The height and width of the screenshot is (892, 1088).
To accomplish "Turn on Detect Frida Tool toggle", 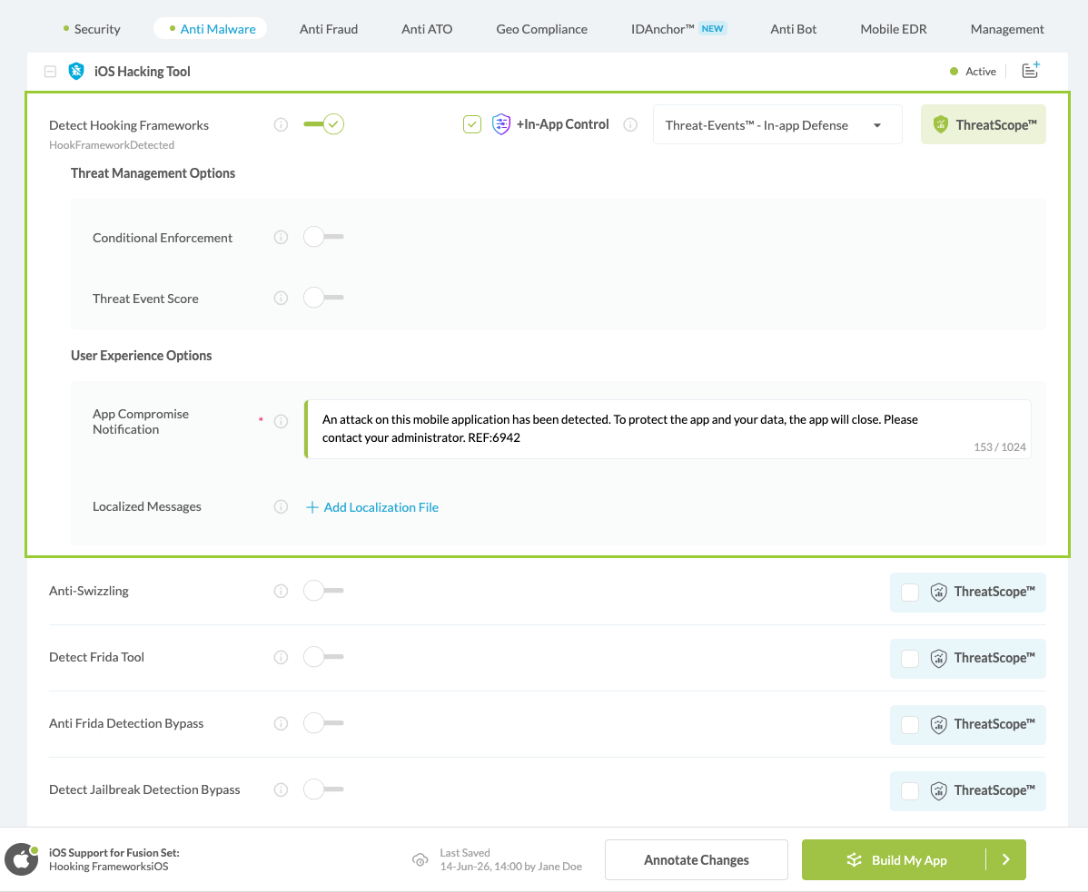I will (323, 656).
